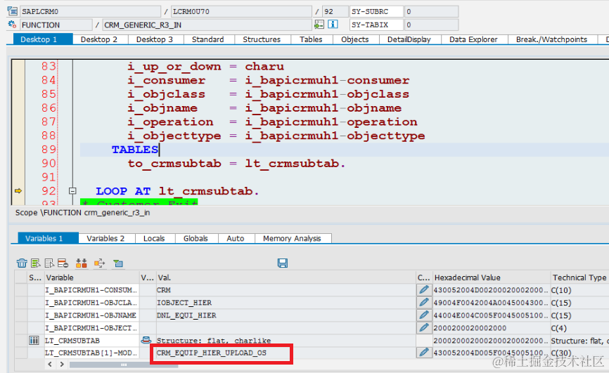This screenshot has height=373, width=609.
Task: Open the DetailDisplay tab
Action: (409, 39)
